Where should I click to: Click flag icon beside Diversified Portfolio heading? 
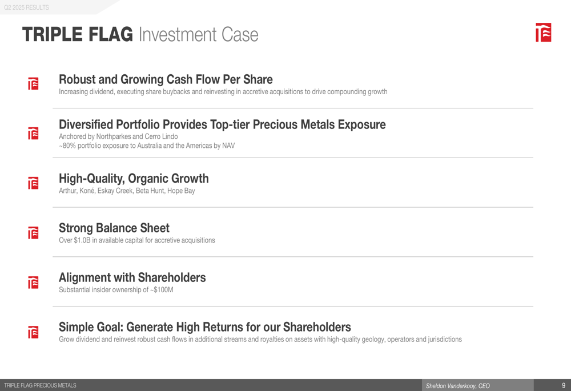click(33, 133)
